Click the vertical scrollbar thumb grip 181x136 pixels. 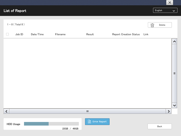pos(174,73)
